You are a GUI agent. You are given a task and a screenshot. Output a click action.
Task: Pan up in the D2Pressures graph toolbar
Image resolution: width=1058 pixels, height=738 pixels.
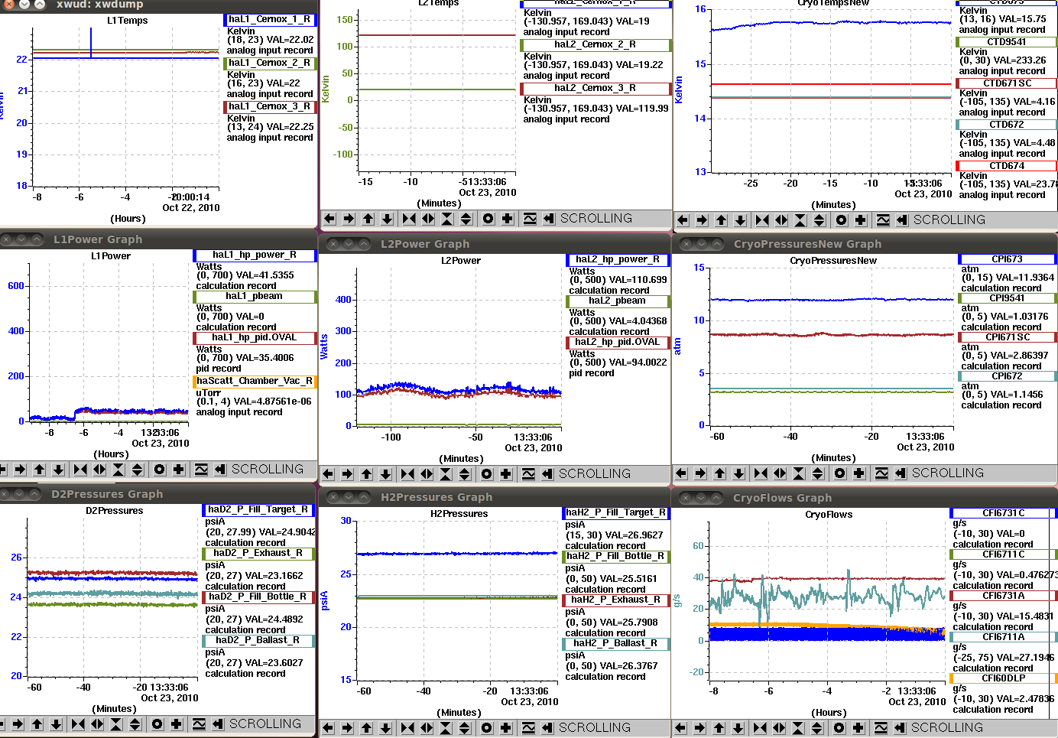point(37,724)
